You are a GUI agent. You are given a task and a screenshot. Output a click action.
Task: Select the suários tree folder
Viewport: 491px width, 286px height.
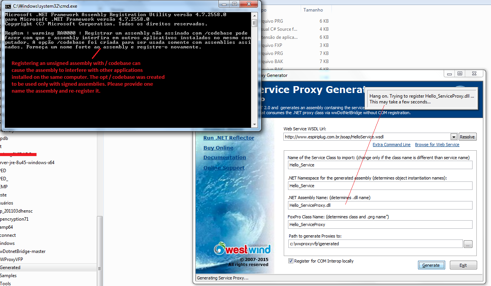click(x=7, y=203)
